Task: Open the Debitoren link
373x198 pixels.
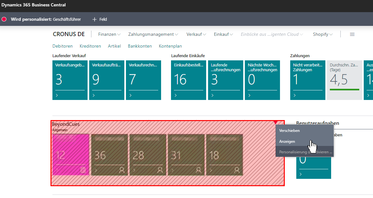Action: (62, 46)
